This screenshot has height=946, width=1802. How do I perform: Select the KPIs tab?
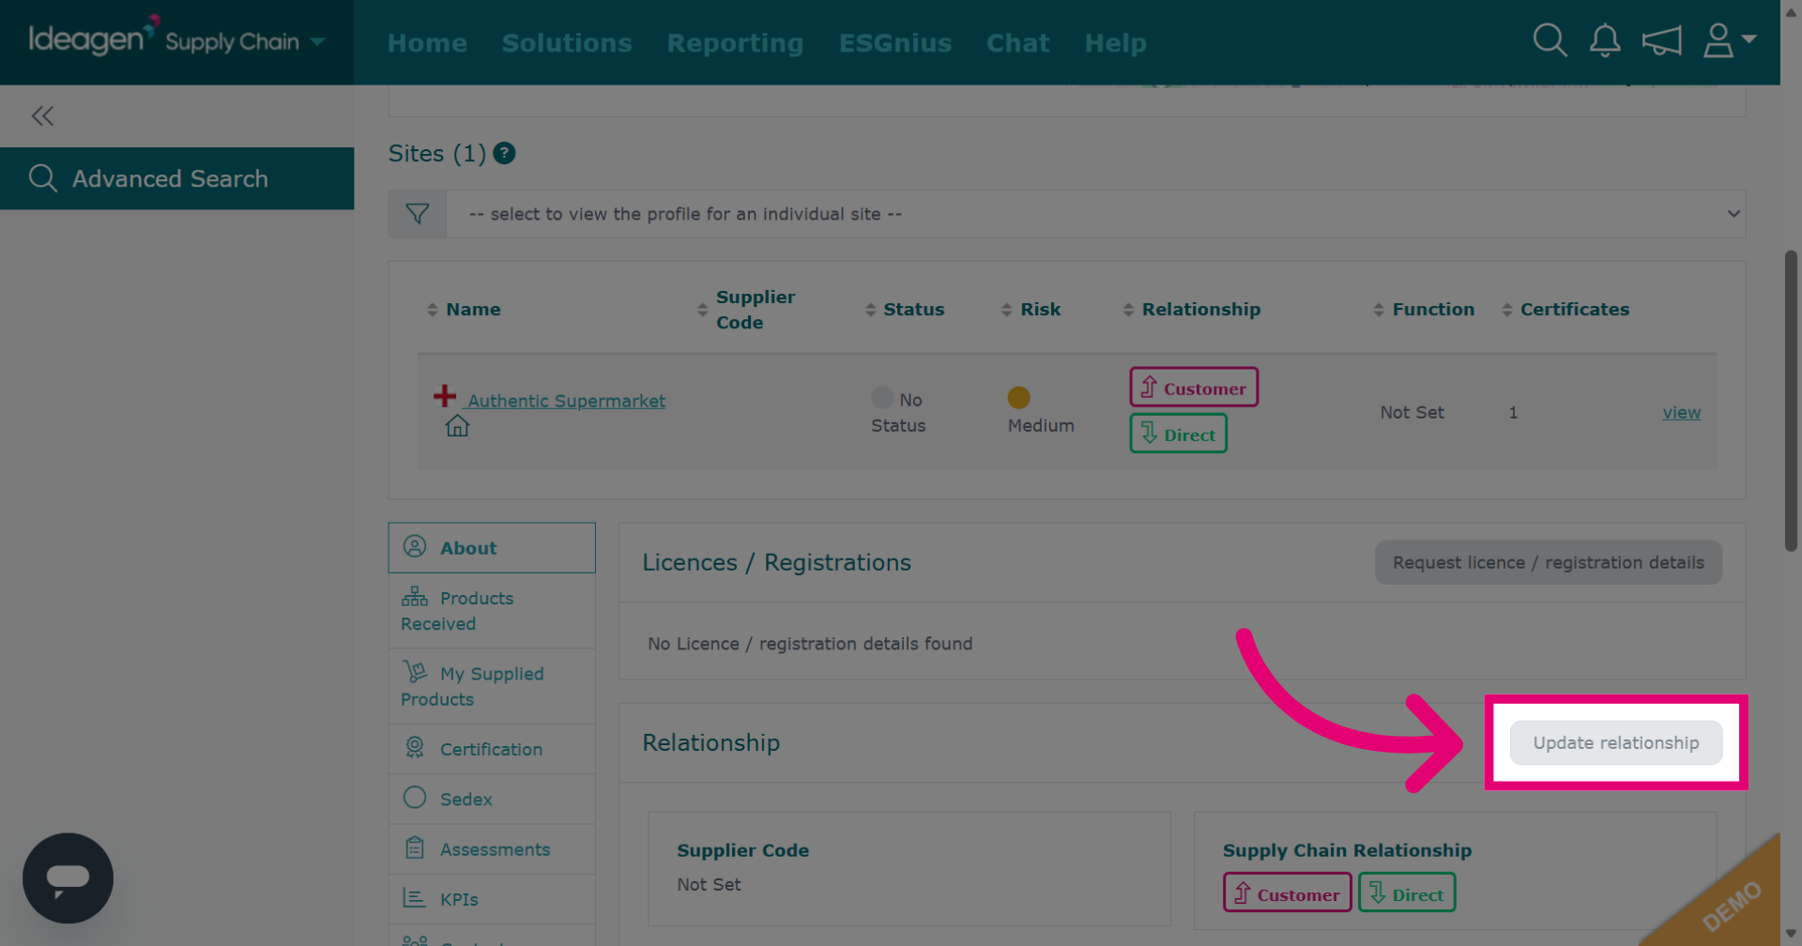(x=492, y=899)
